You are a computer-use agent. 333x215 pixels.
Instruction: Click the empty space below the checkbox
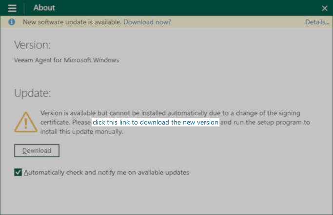pos(167,196)
